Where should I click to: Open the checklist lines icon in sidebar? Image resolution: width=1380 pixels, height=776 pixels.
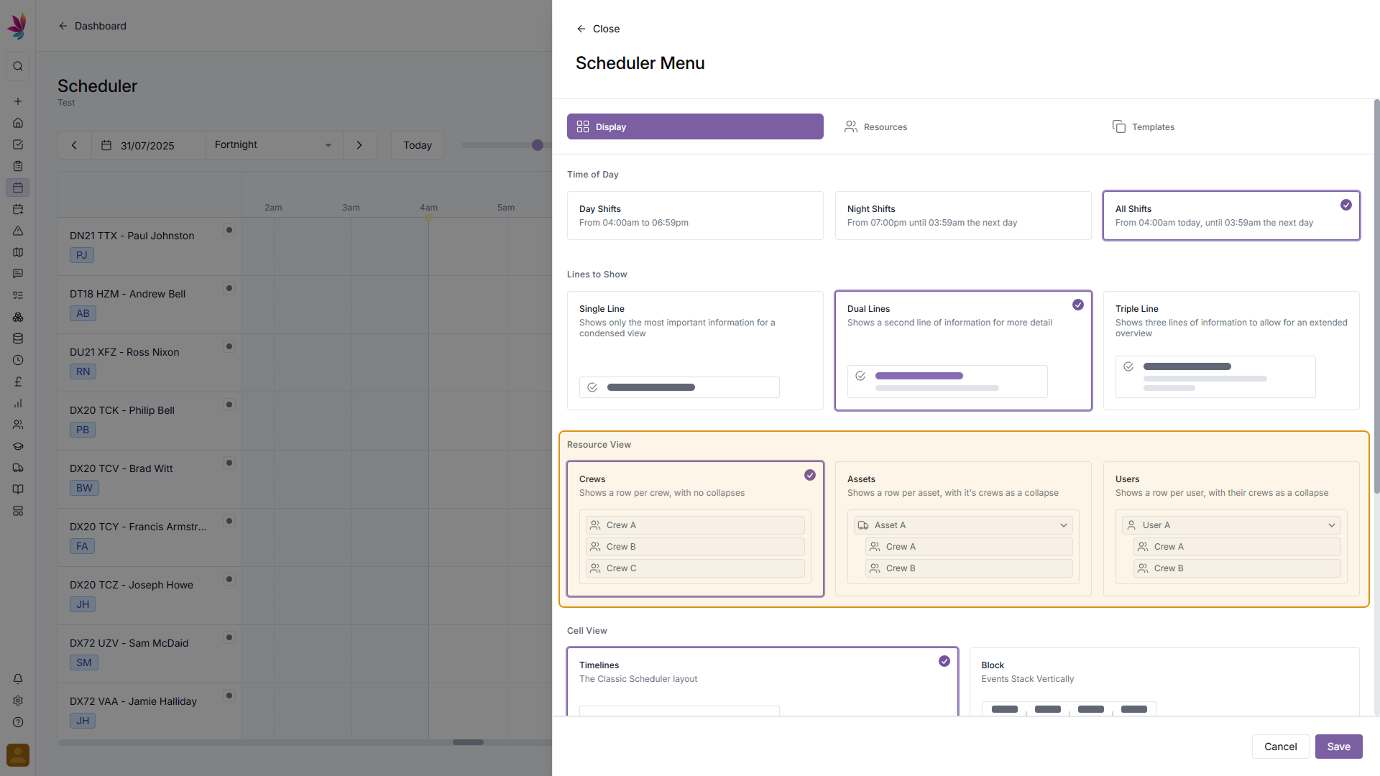[x=18, y=295]
